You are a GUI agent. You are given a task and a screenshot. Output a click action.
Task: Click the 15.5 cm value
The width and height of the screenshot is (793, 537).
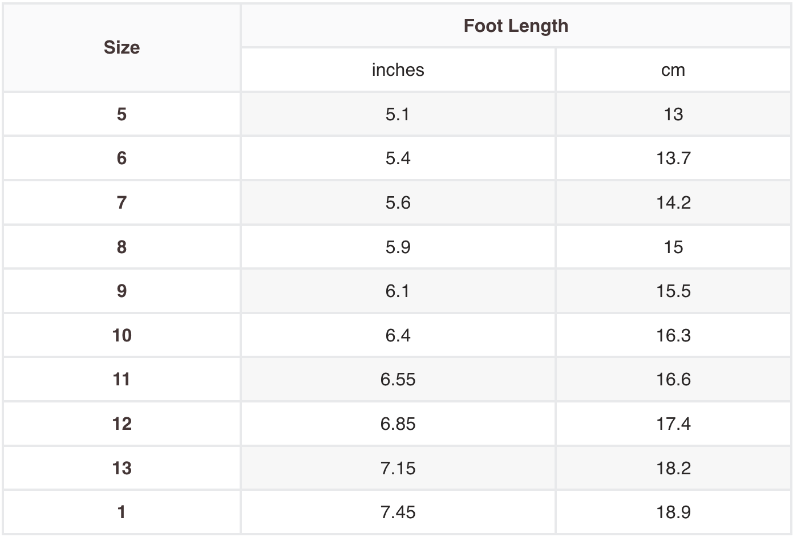673,291
